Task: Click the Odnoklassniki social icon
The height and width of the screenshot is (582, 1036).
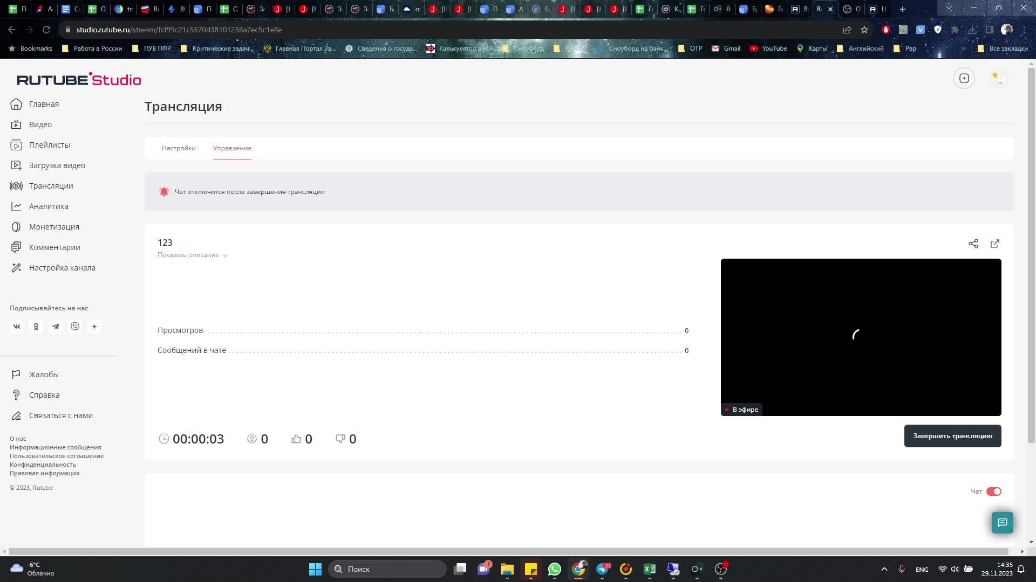Action: pos(36,327)
